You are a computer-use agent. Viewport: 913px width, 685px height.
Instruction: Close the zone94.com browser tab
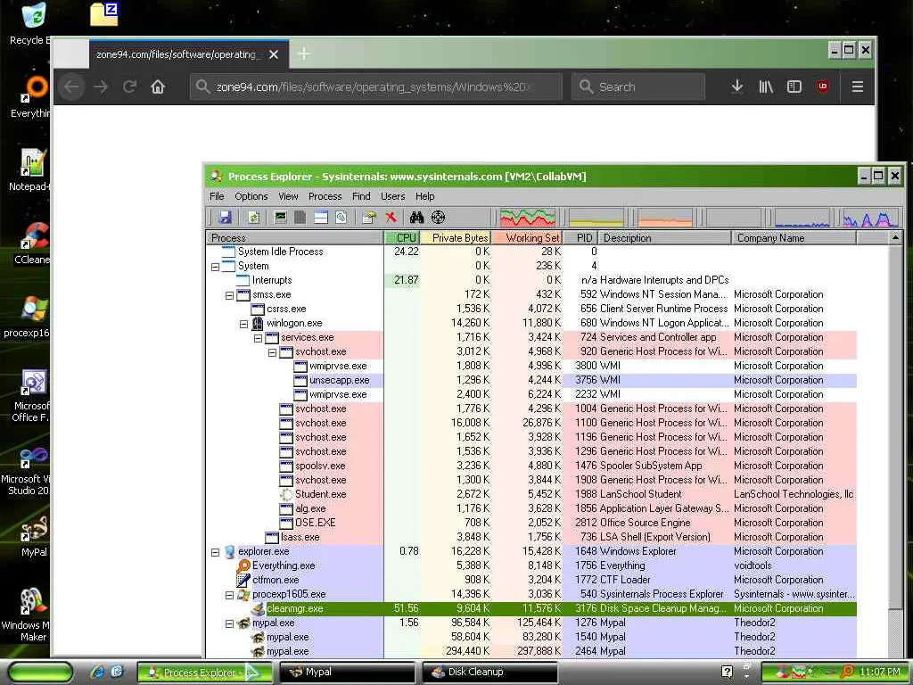click(274, 54)
